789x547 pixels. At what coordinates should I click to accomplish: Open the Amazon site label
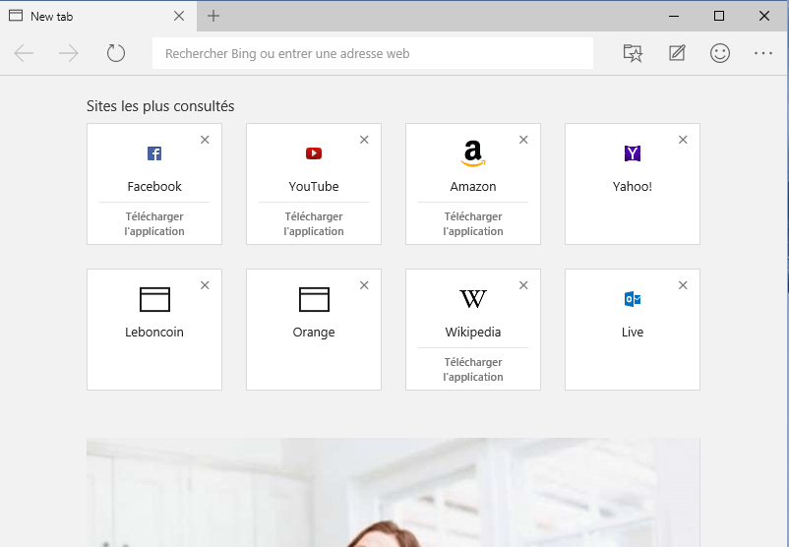473,186
